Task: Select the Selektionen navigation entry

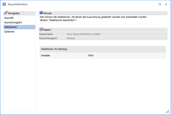Action: (x=11, y=27)
